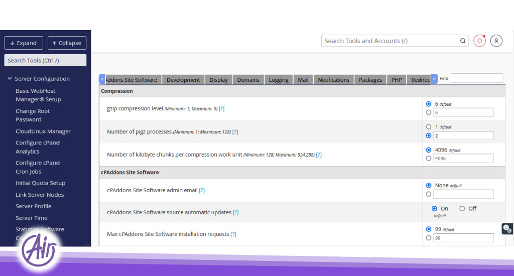Select custom gzip compression level radio
Screen dimensions: 514x276
(429, 112)
